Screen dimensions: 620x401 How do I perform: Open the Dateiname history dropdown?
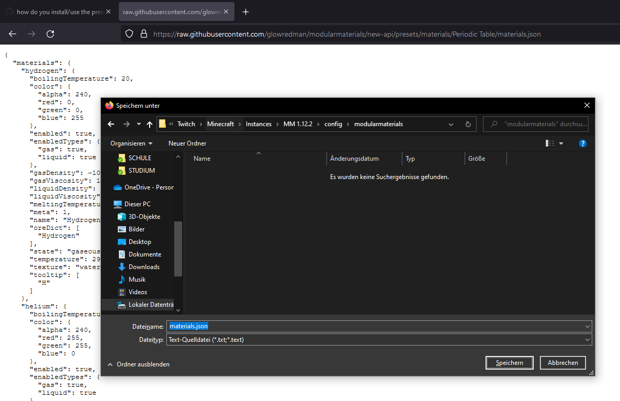coord(587,326)
